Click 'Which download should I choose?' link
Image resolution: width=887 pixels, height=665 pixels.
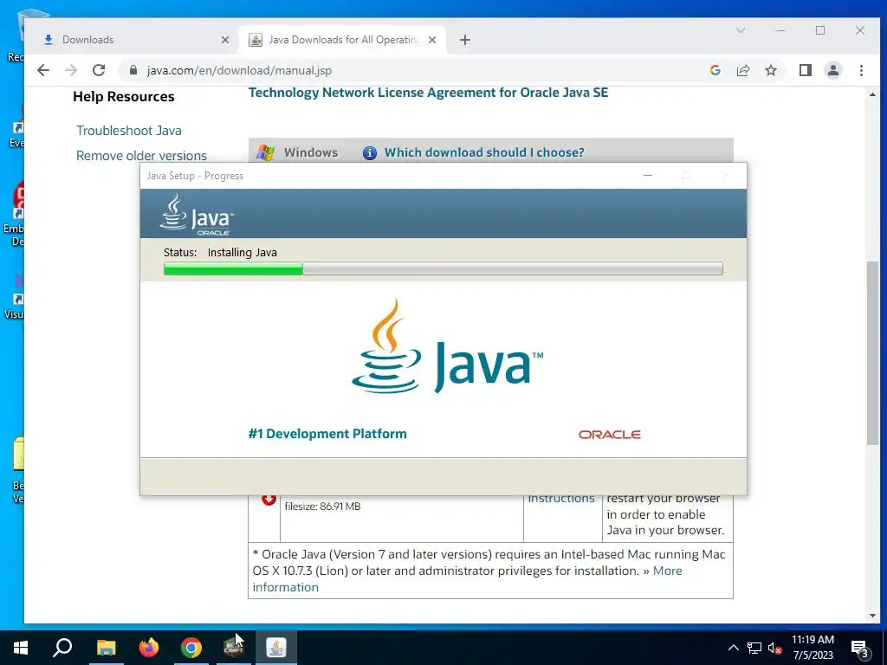(x=484, y=152)
